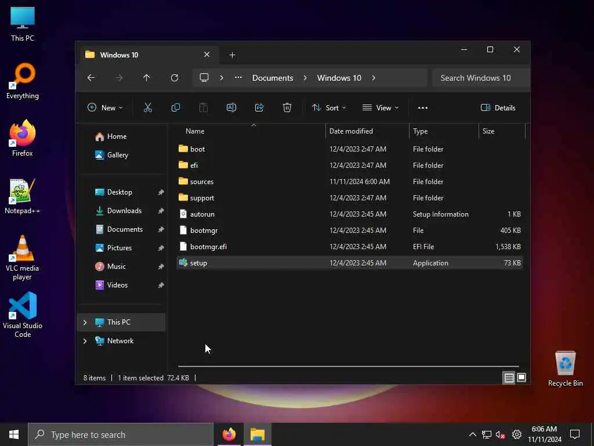Screen dimensions: 594x446
Task: Open This PC desktop icon
Action: pyautogui.click(x=23, y=23)
